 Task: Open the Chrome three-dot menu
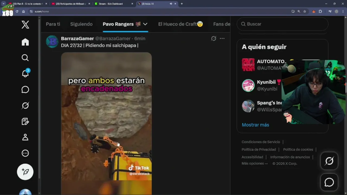pos(343,11)
